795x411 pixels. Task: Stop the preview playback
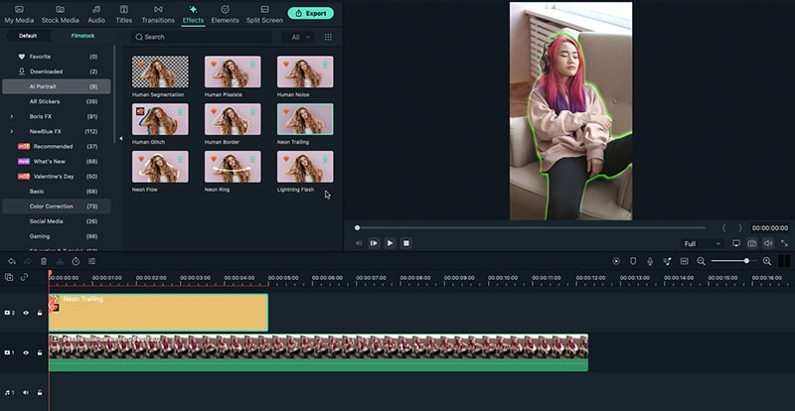coord(406,243)
